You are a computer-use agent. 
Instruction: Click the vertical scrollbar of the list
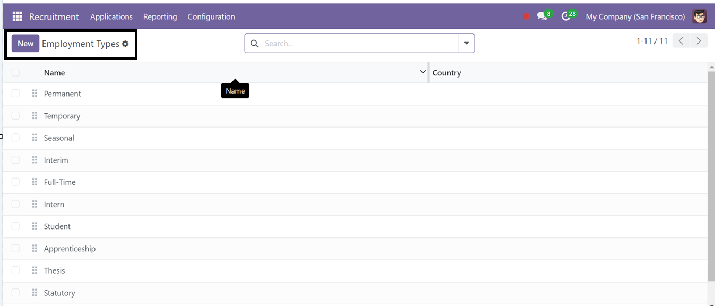tap(711, 175)
